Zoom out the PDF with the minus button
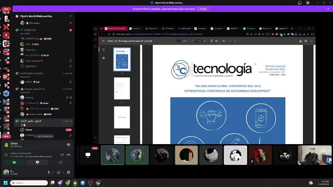This screenshot has height=187, width=333. tap(192, 41)
